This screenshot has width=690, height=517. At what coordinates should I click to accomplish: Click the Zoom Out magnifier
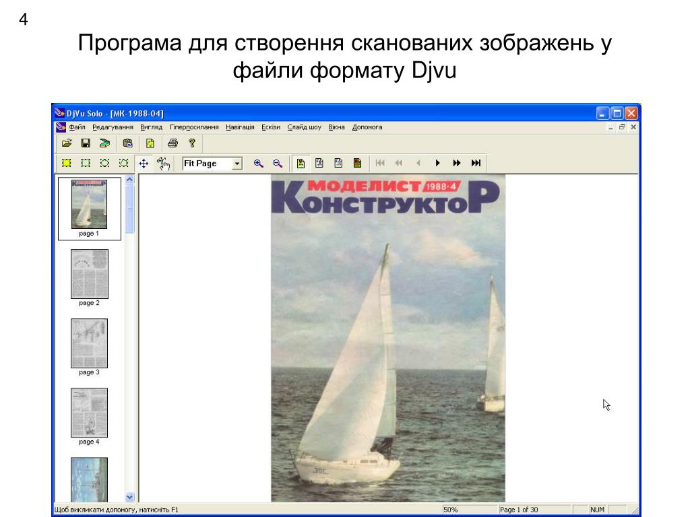click(277, 164)
